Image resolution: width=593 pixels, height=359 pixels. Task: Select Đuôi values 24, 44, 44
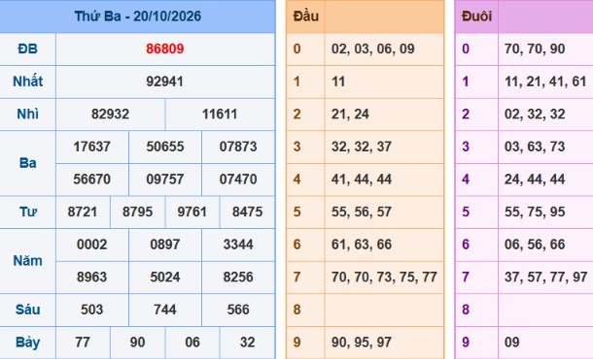coord(535,179)
